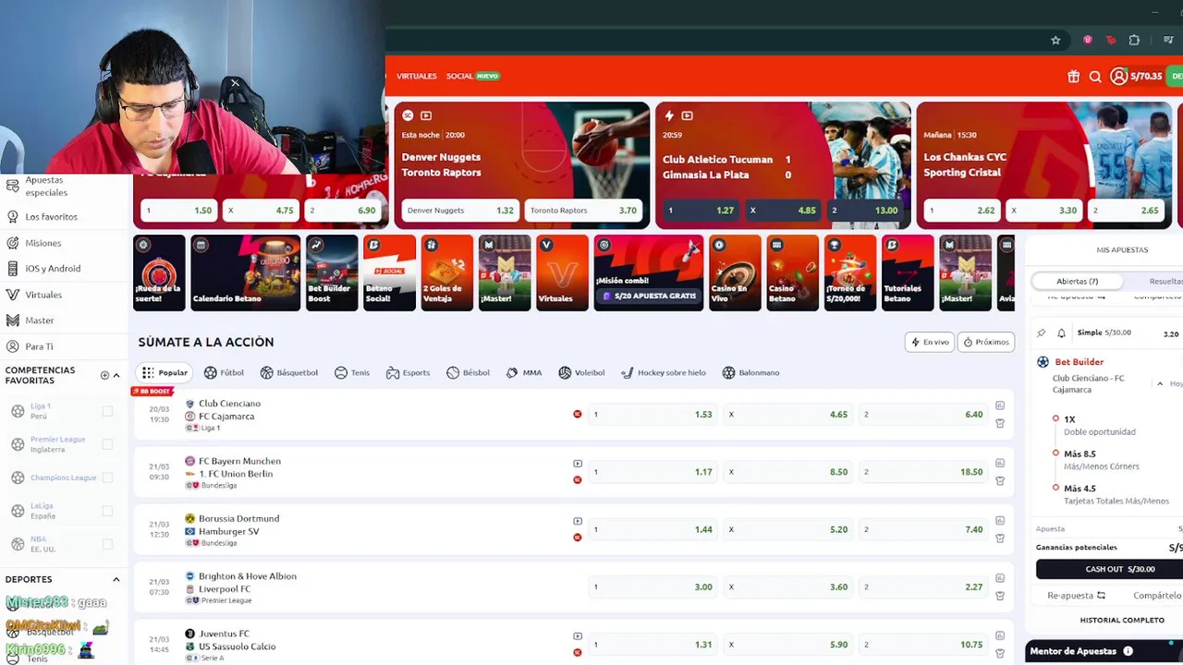This screenshot has height=665, width=1183.
Task: Click the pin icon on Simple bet
Action: tap(1042, 332)
